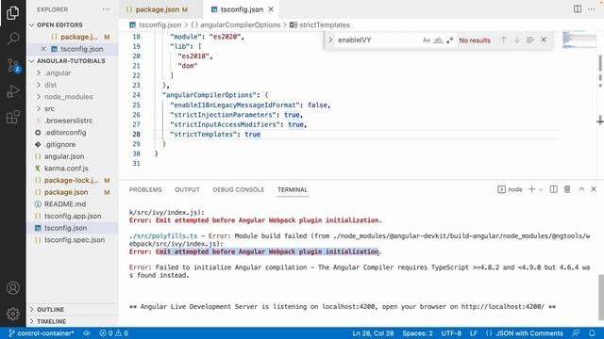Split the terminal pane
The height and width of the screenshot is (339, 604).
(554, 189)
